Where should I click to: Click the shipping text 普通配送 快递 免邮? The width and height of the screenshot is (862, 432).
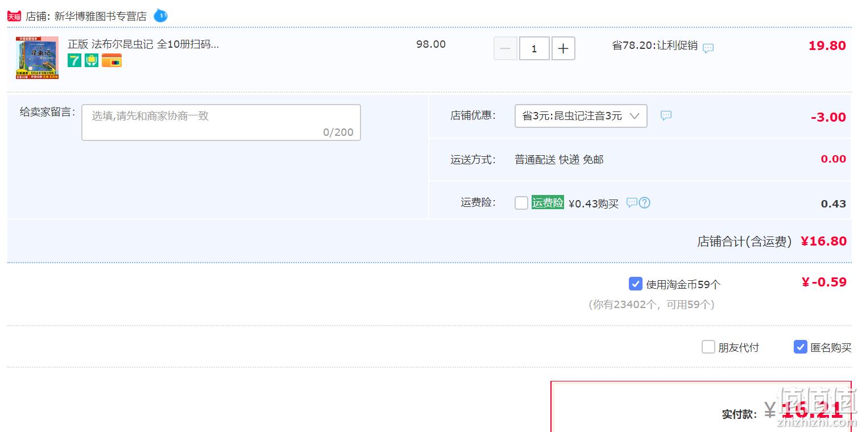click(559, 160)
